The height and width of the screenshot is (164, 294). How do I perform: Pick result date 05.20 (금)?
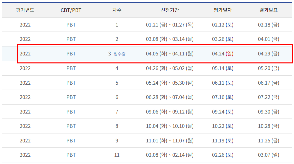point(269,68)
